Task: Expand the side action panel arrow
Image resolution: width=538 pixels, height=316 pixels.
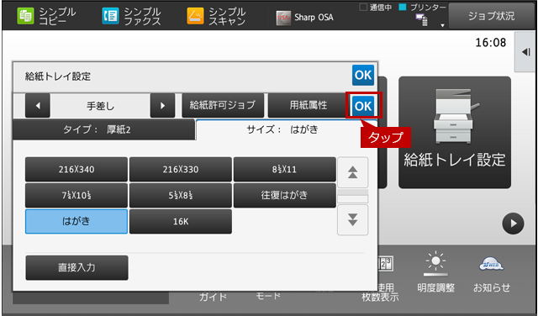Action: pos(526,52)
